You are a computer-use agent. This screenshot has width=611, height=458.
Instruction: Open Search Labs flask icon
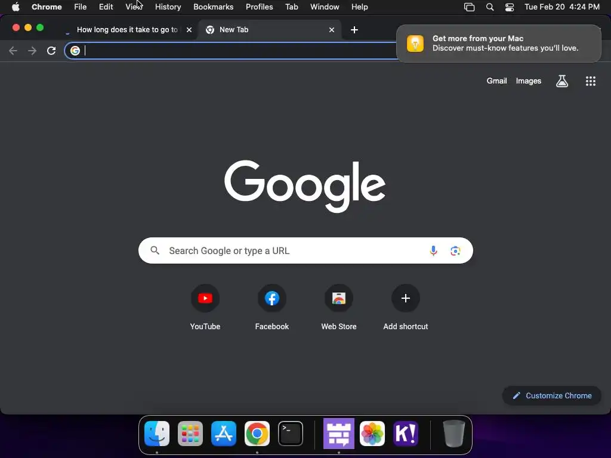coord(562,81)
